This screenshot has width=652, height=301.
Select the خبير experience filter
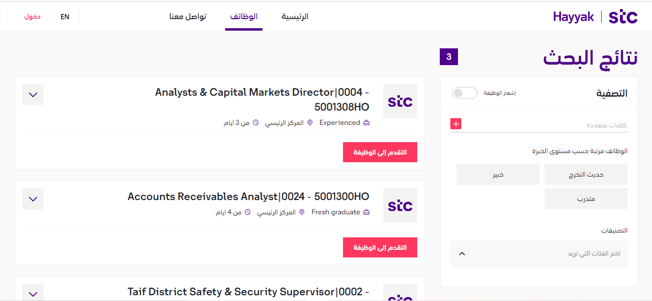coord(498,174)
